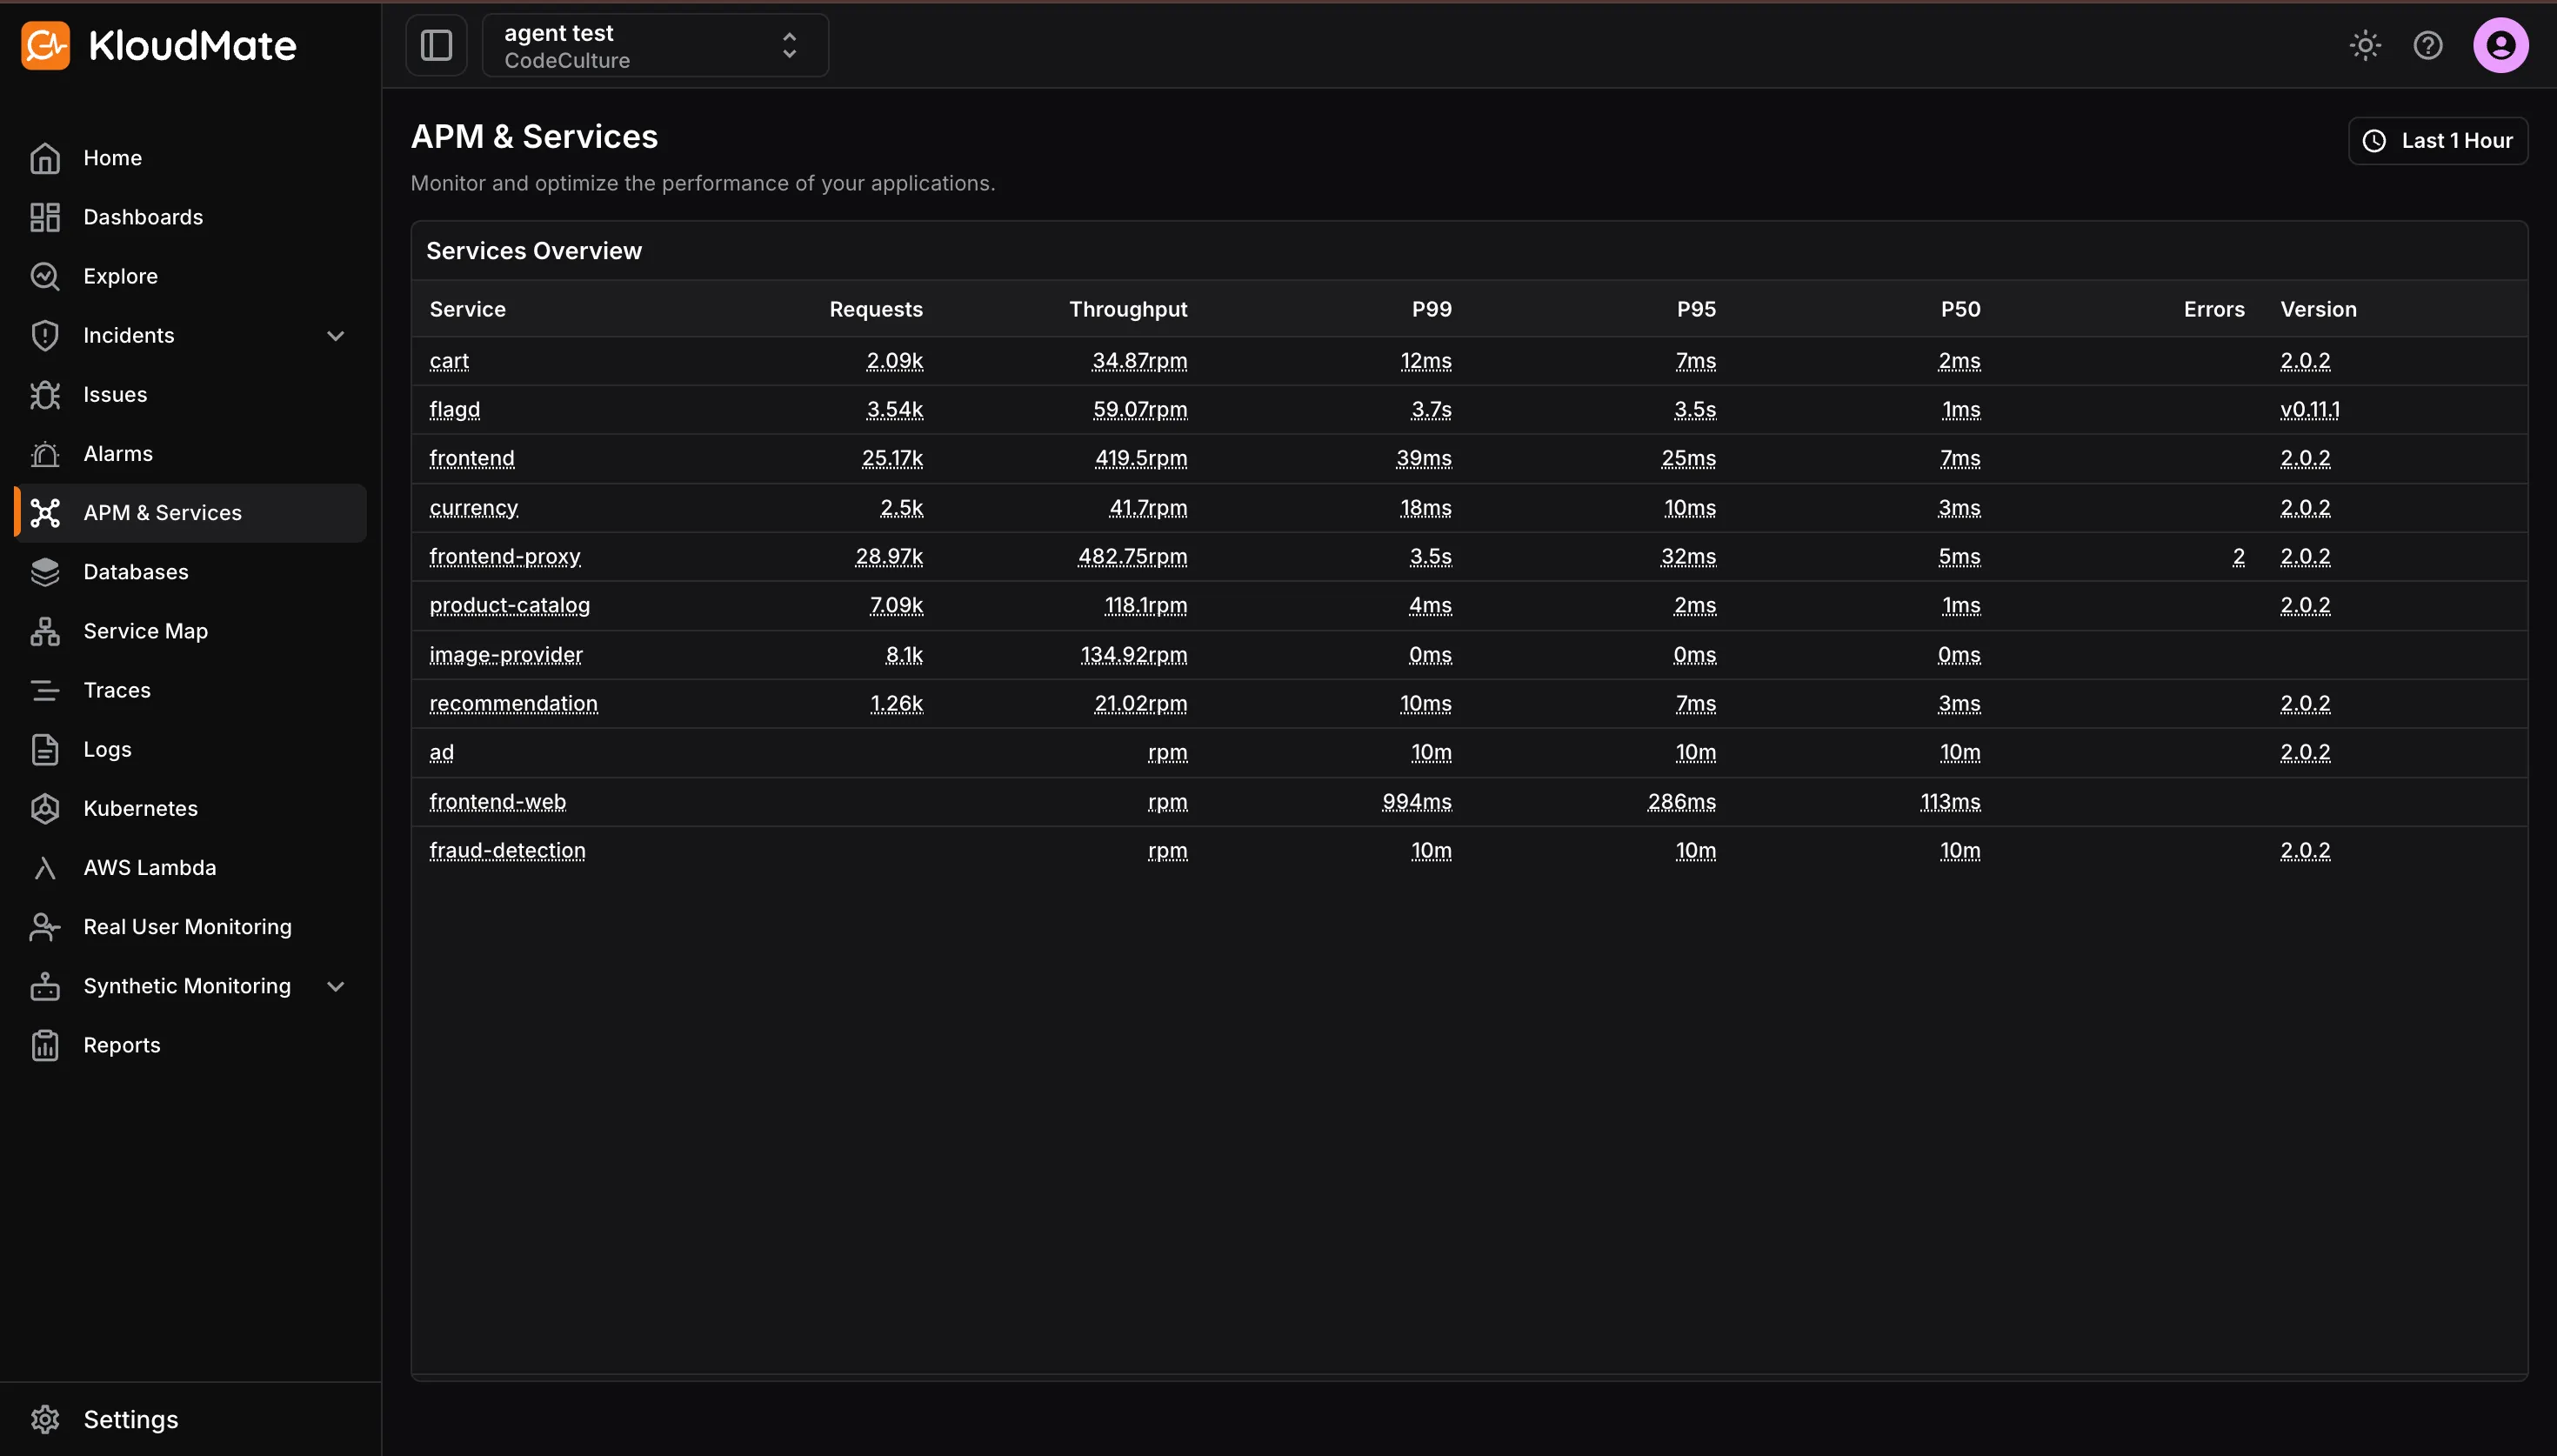This screenshot has height=1456, width=2557.
Task: Open the flagd service link
Action: pyautogui.click(x=455, y=410)
